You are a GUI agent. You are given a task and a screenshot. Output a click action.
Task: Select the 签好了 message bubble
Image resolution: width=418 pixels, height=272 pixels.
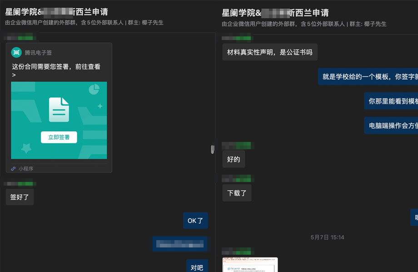pos(20,196)
